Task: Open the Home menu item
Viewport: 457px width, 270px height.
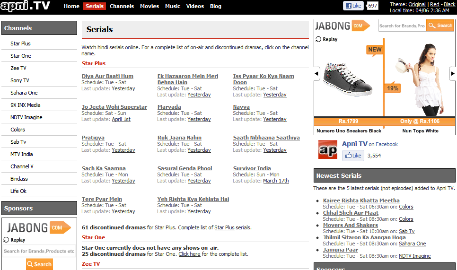Action: [72, 6]
